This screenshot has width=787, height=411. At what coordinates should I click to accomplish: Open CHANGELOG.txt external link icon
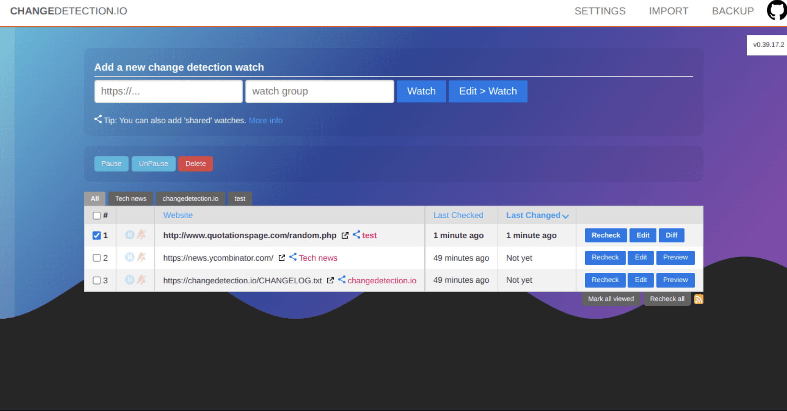[x=330, y=280]
